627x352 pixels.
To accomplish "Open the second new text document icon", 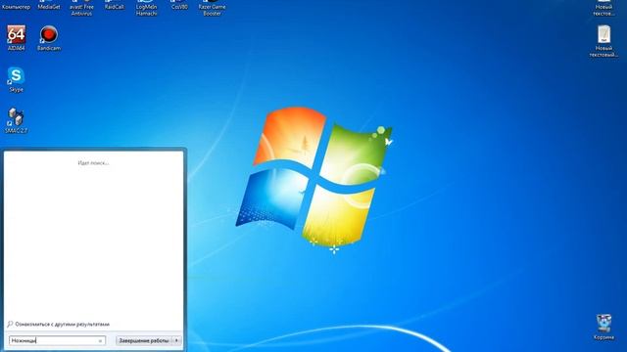I will coord(603,41).
